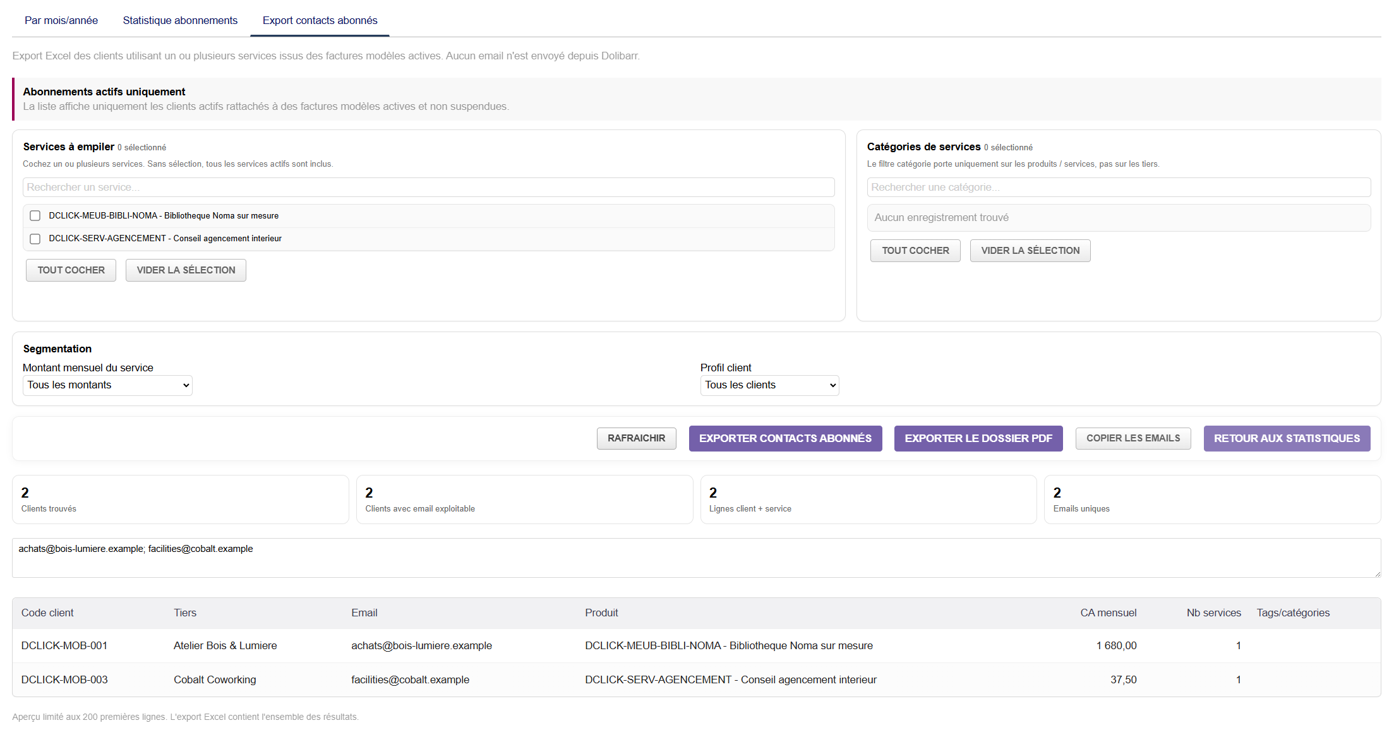The image size is (1394, 742).
Task: Click VIDER LA SÉLECTION under Services
Action: pos(186,270)
